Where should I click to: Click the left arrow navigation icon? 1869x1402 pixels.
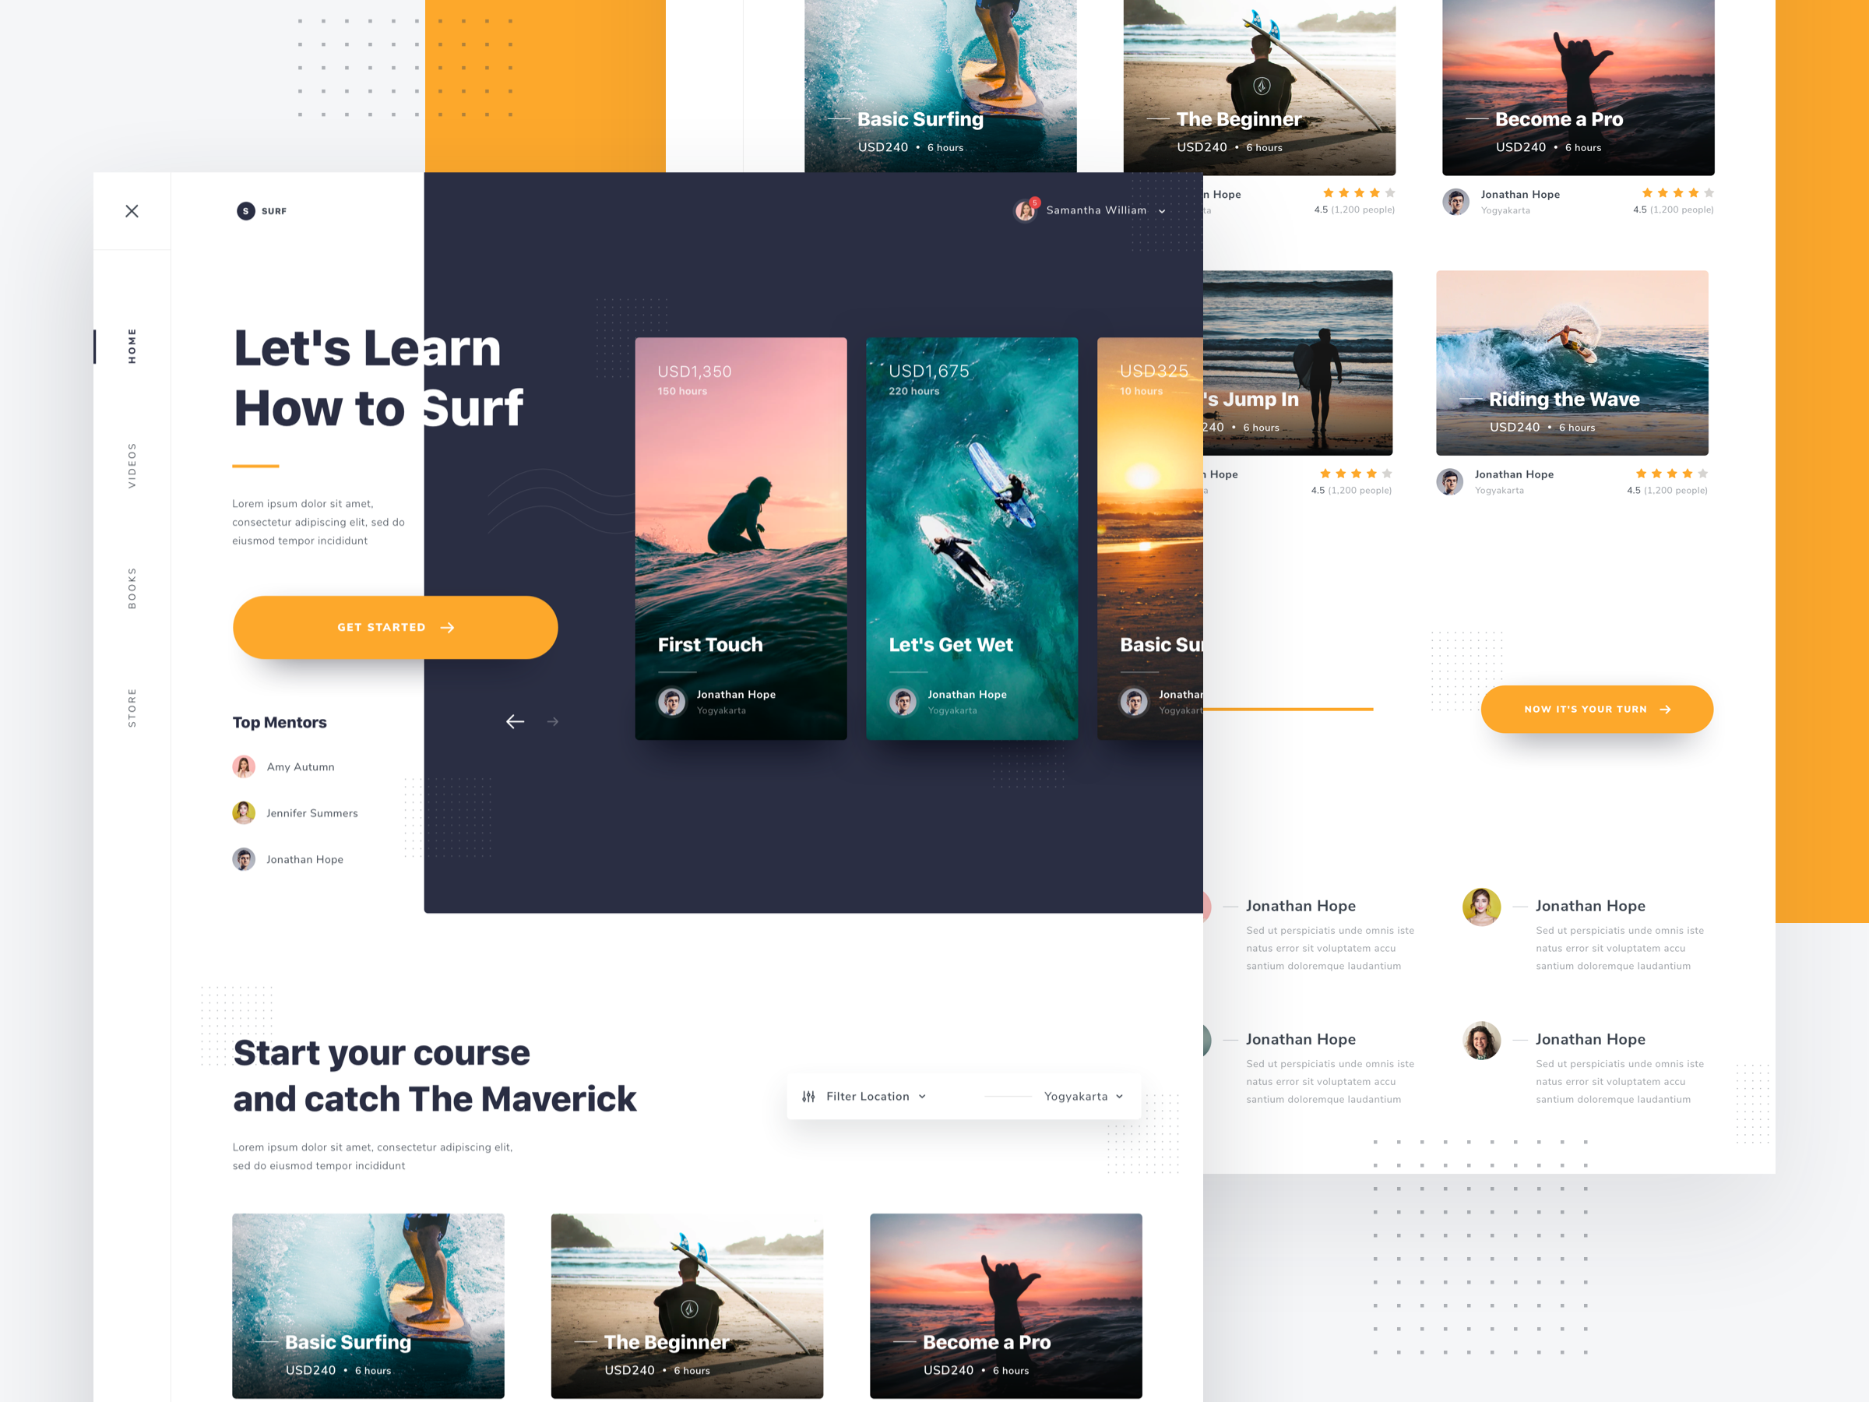point(515,721)
